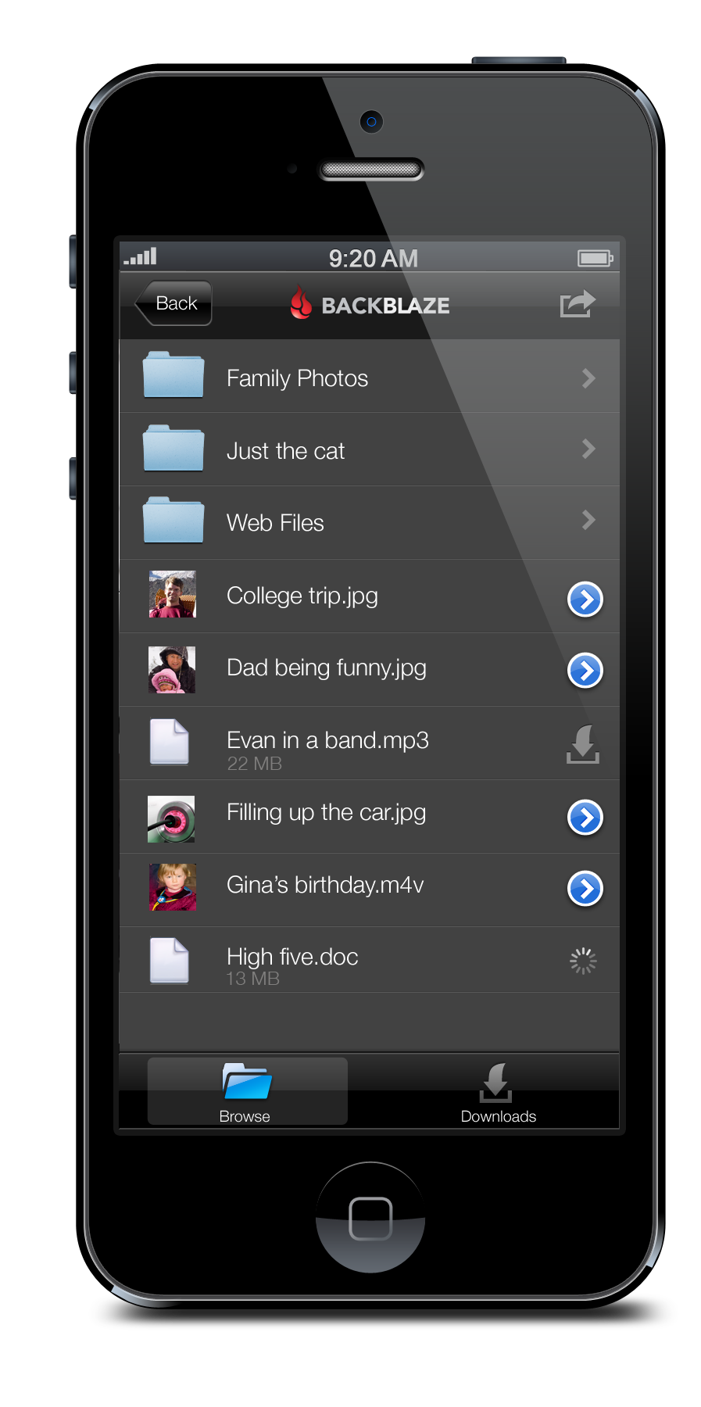
Task: Tap blue arrow beside Dad being funny.jpg
Action: coord(585,671)
